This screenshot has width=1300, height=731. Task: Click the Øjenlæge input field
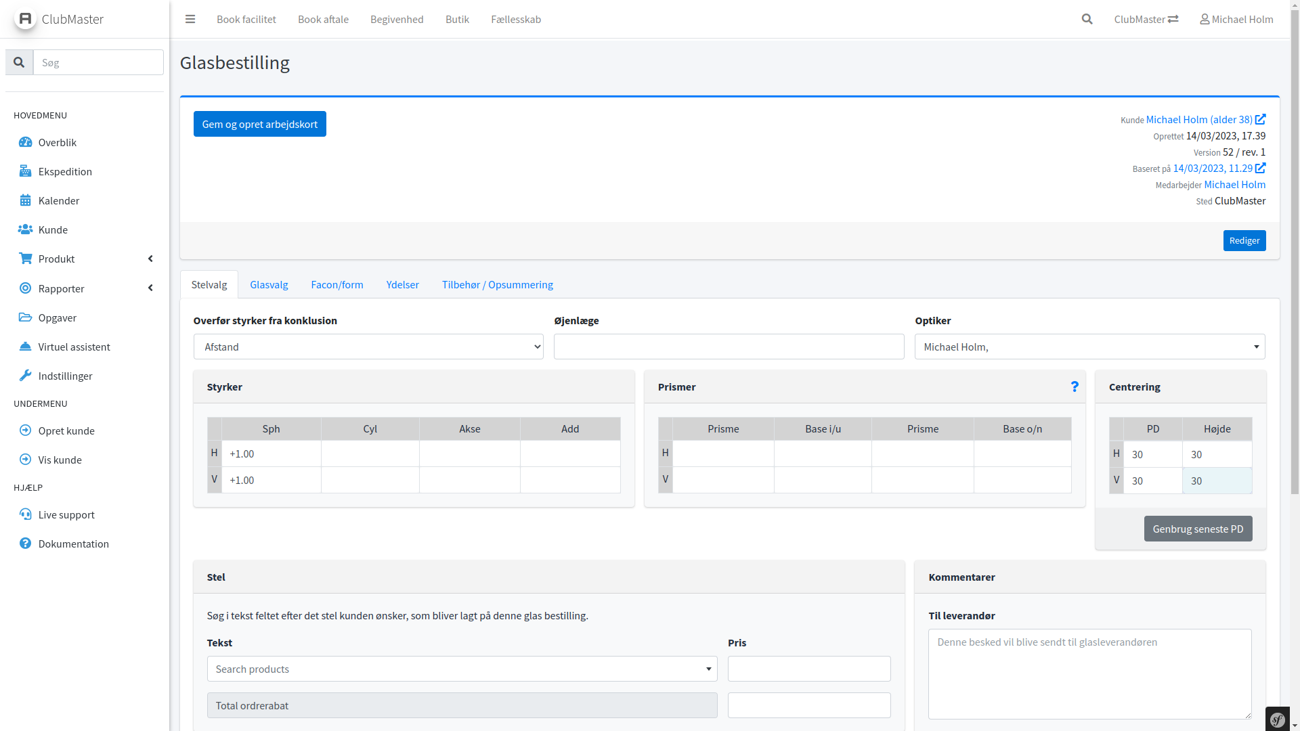pos(729,347)
